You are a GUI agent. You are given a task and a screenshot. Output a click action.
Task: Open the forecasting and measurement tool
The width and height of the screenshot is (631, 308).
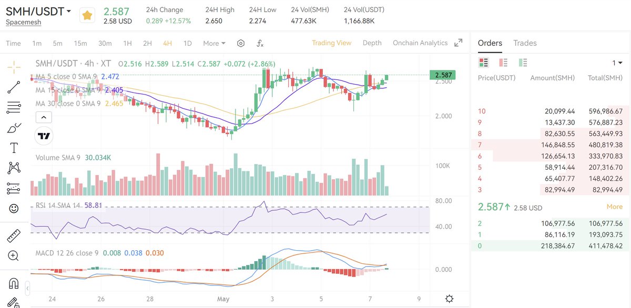[14, 188]
